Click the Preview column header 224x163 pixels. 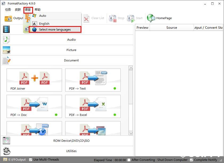click(142, 27)
